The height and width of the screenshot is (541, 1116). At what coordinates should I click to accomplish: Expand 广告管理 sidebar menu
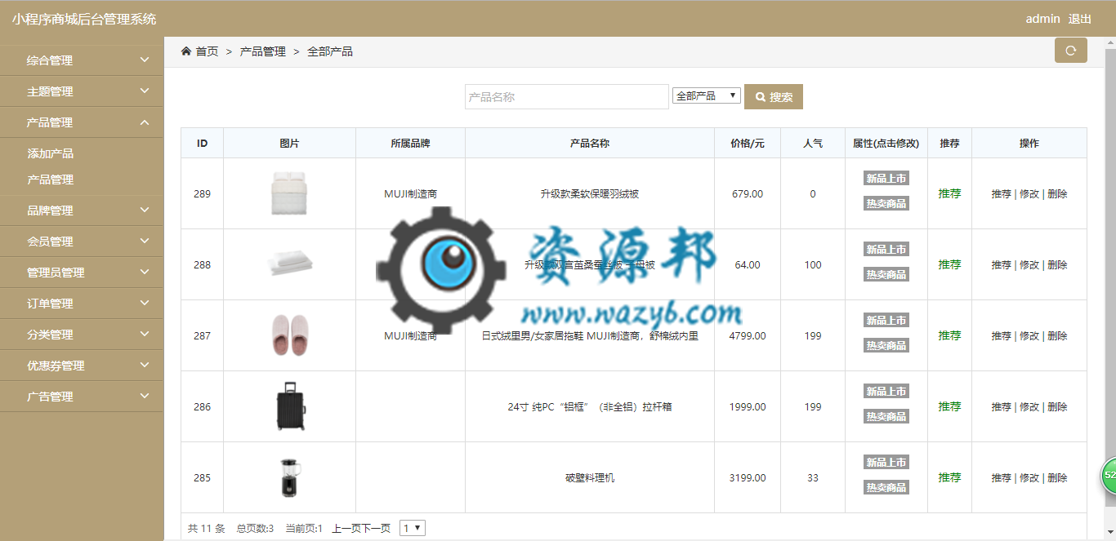point(82,397)
